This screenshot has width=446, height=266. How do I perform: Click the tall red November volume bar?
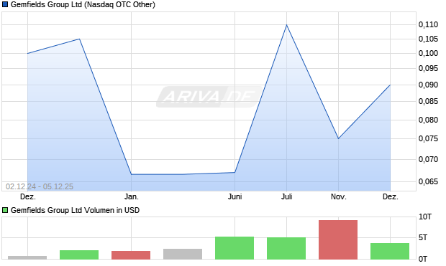point(338,239)
